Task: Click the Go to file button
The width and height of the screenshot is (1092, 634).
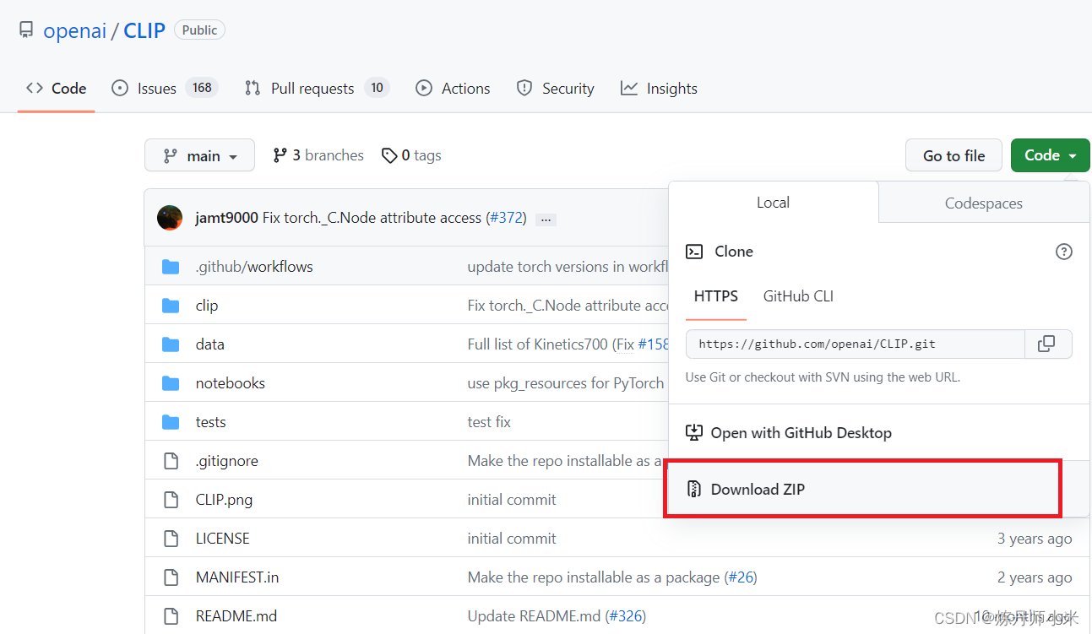Action: pos(953,155)
